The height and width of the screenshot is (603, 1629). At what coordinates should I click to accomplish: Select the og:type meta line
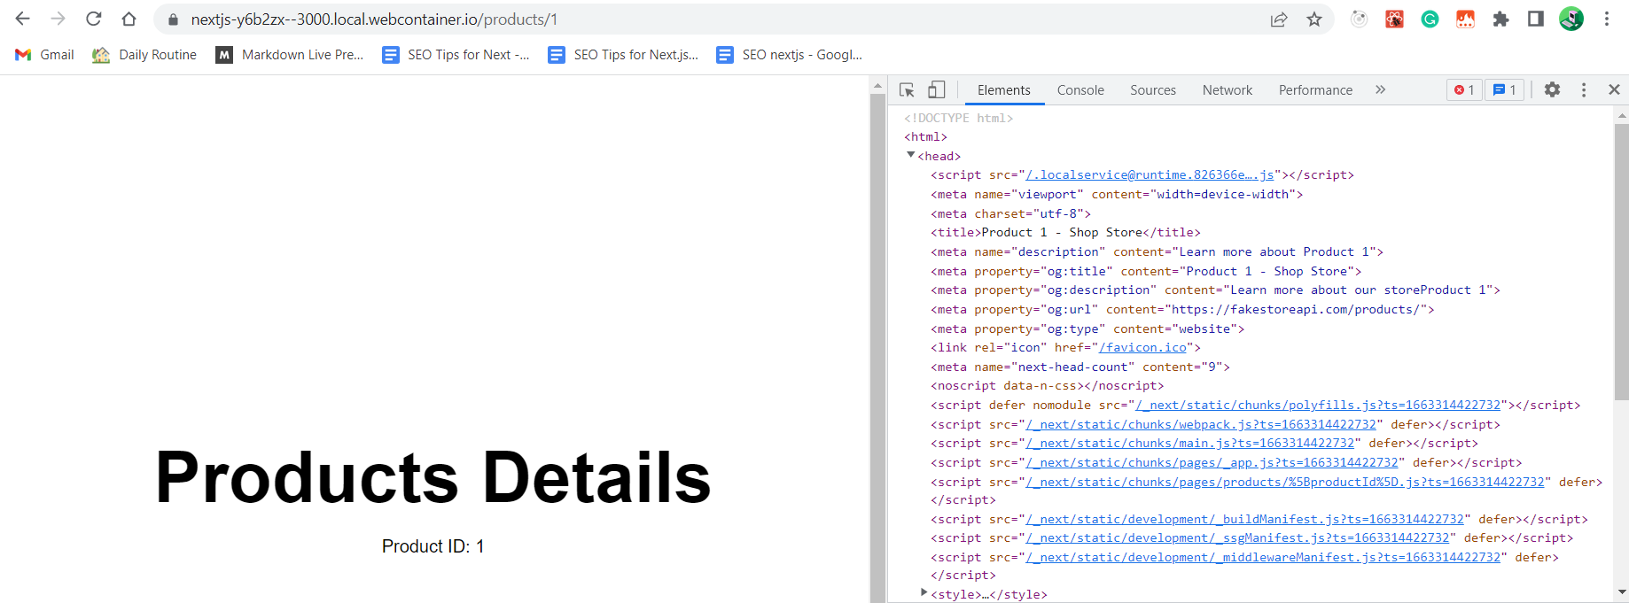[1087, 329]
